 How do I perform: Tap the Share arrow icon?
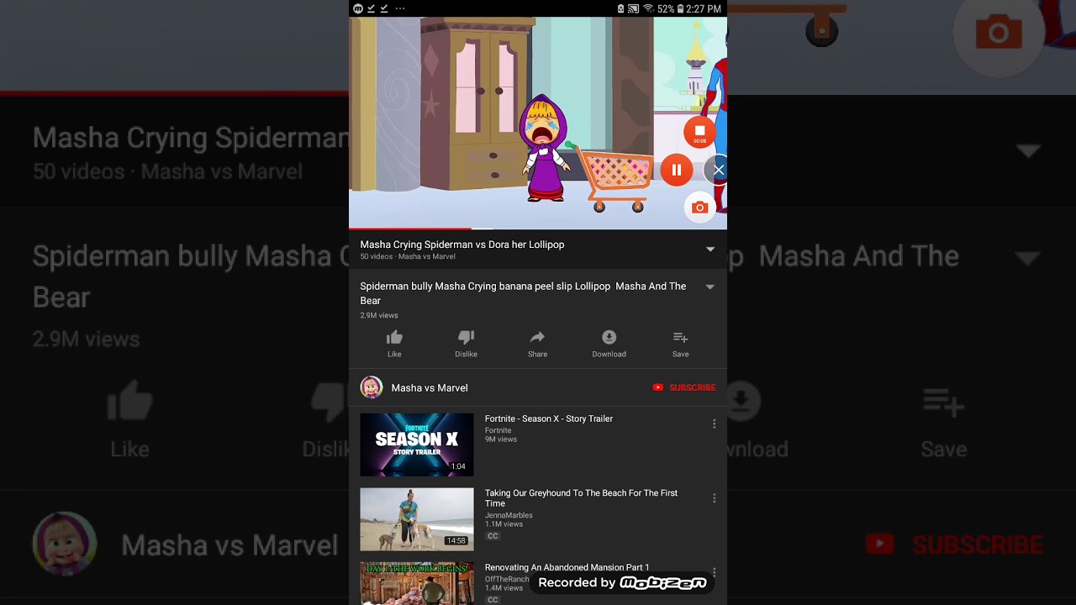click(x=537, y=338)
